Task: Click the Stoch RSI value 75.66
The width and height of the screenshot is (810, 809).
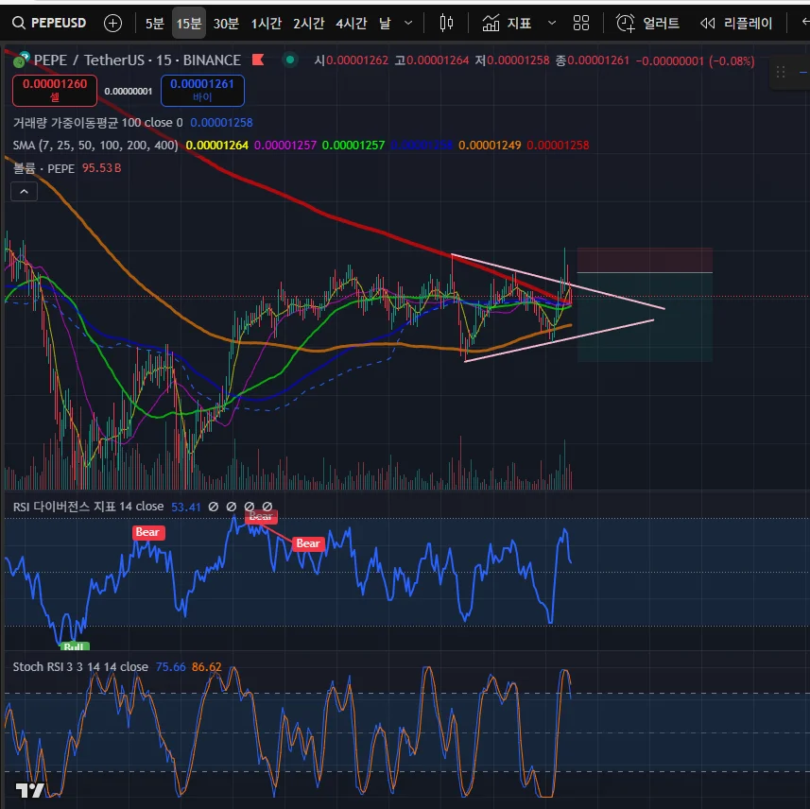Action: coord(170,667)
